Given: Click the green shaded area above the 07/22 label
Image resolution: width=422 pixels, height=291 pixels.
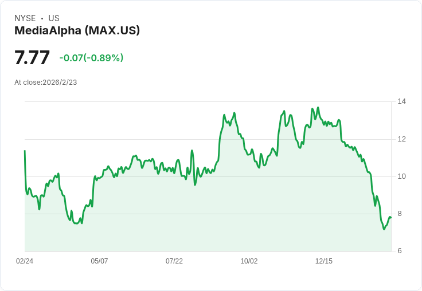Looking at the screenshot, I should 174,212.
